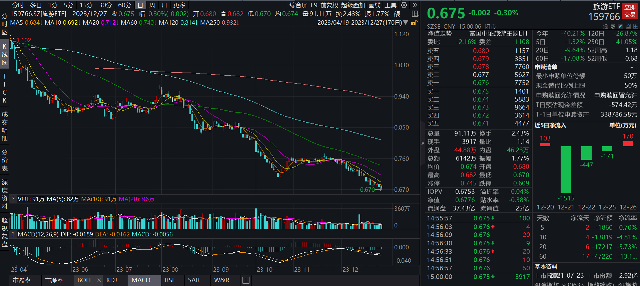Click the 净值走势 link
Screen dimensions: 640x286
(440, 33)
